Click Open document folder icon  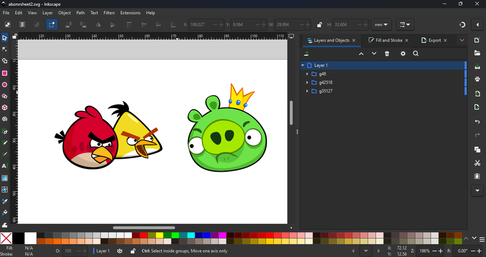477,53
